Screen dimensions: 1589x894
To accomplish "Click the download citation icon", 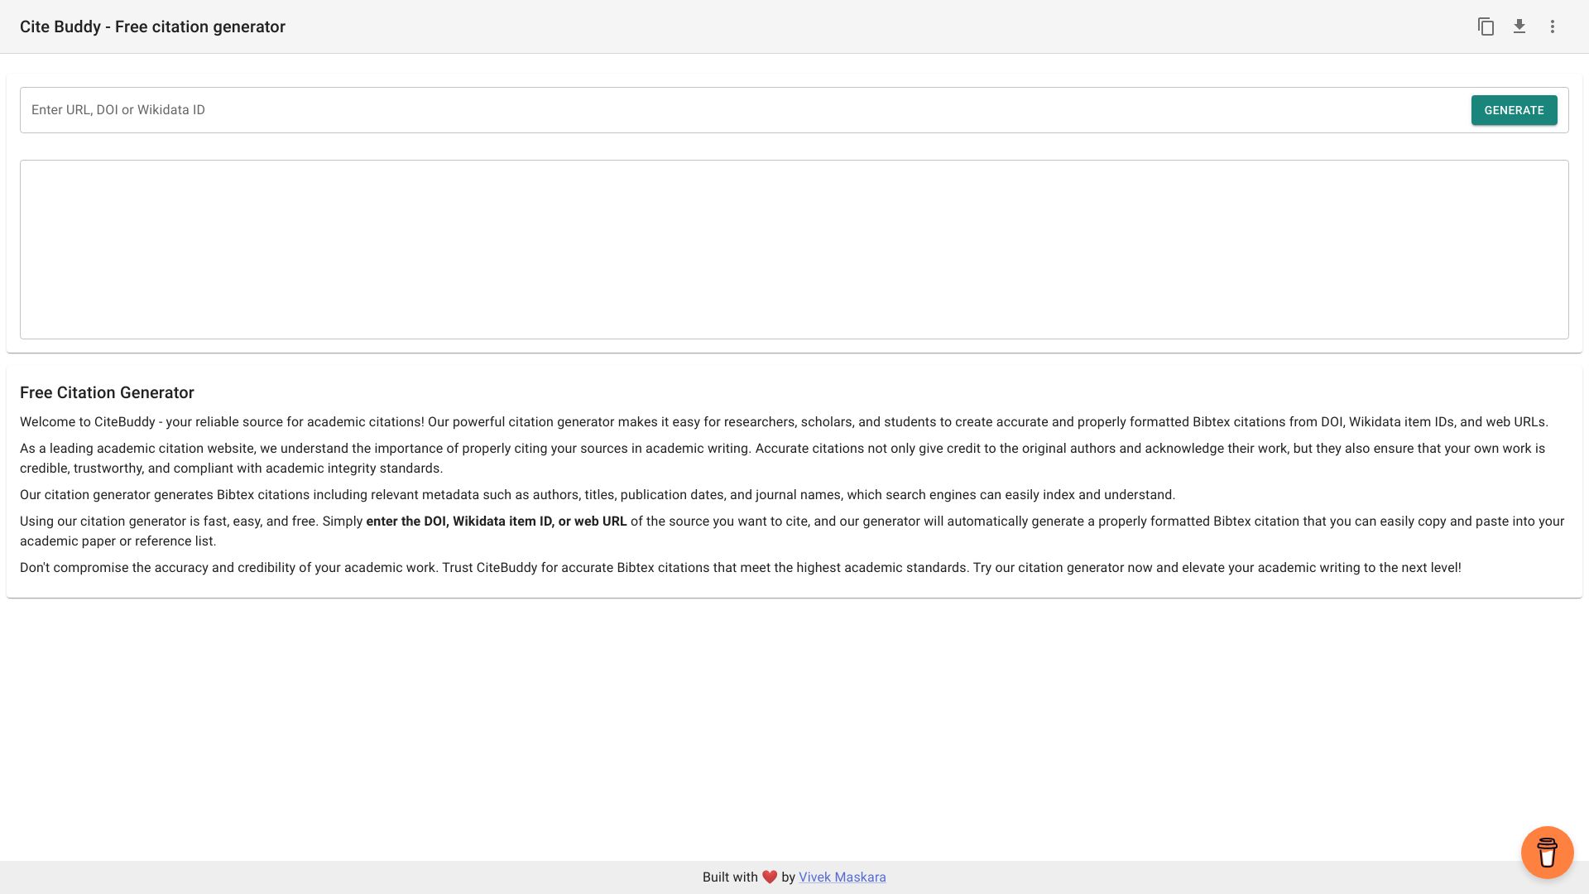I will 1519,26.
